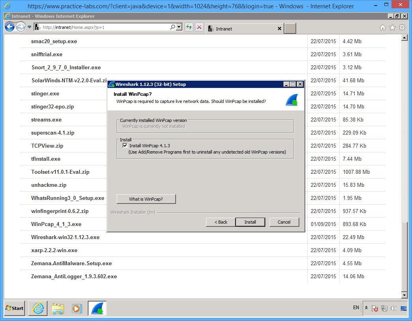Enable the Install WinPcap 4.1.3 checkbox
The width and height of the screenshot is (412, 321).
tap(125, 144)
